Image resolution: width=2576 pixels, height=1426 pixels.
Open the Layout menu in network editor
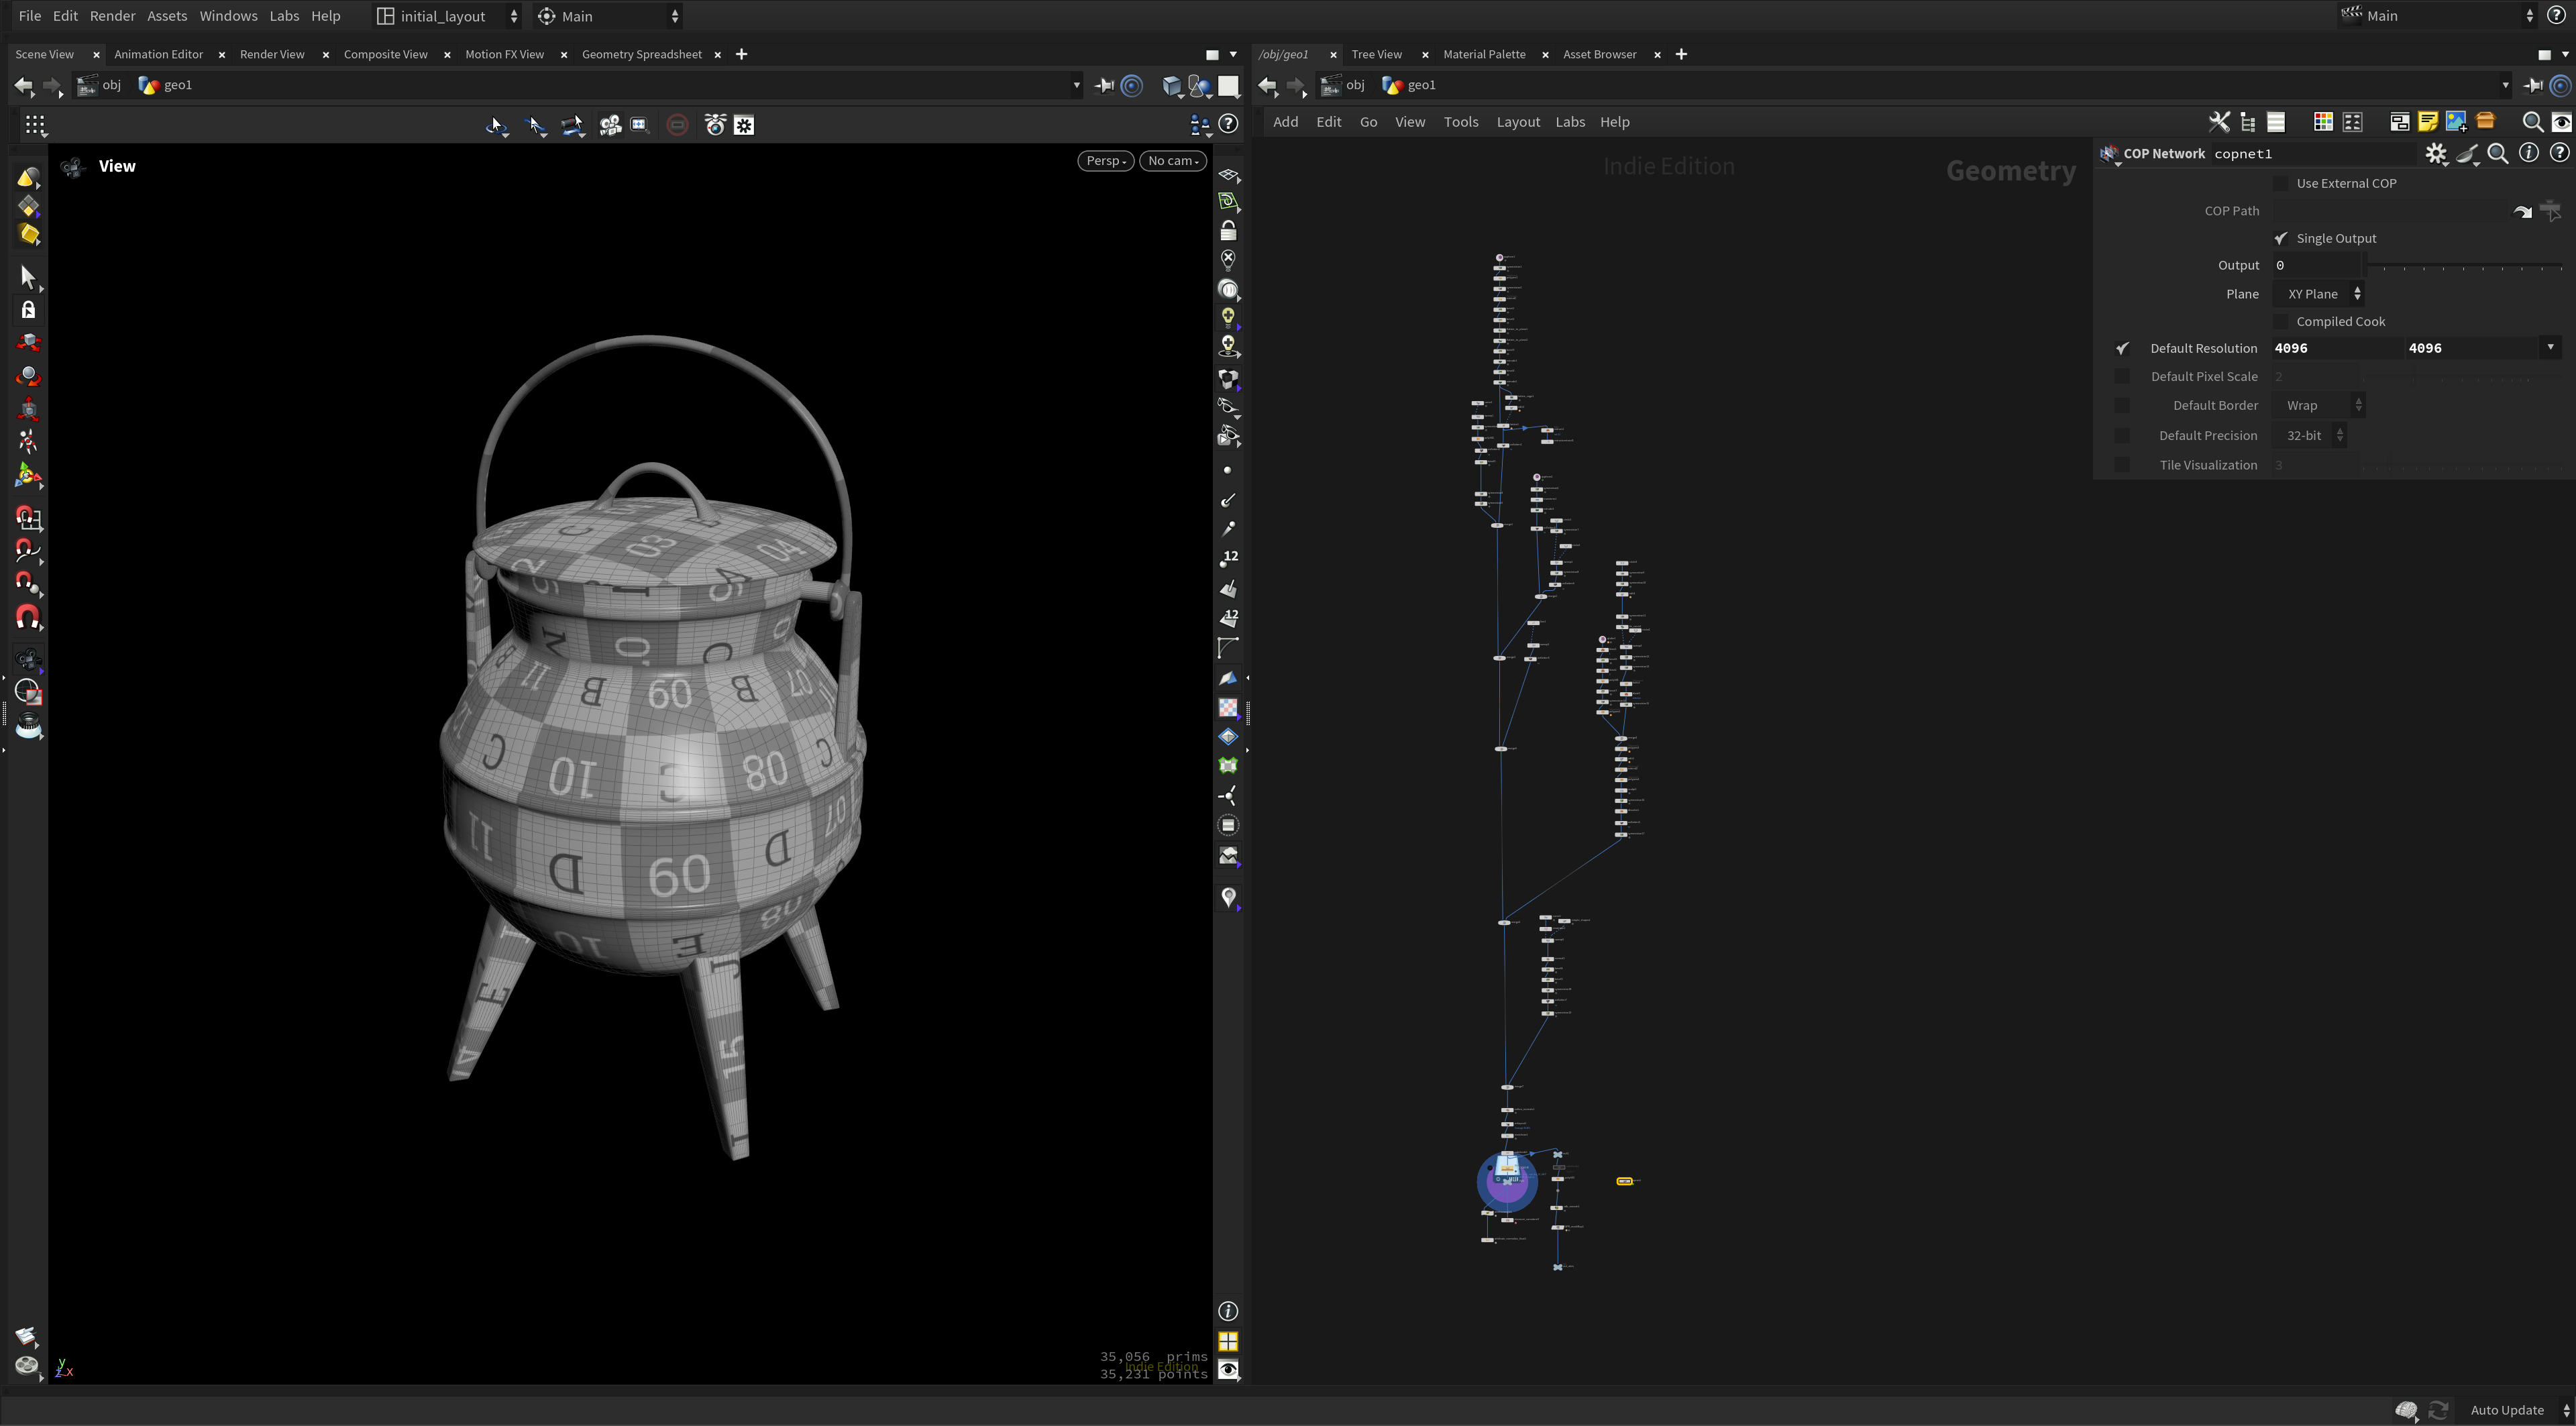click(1517, 122)
